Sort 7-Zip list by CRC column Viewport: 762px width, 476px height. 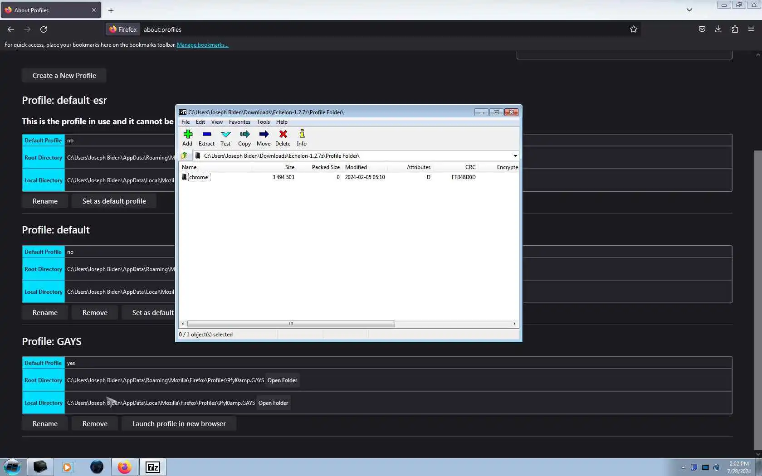pos(455,167)
